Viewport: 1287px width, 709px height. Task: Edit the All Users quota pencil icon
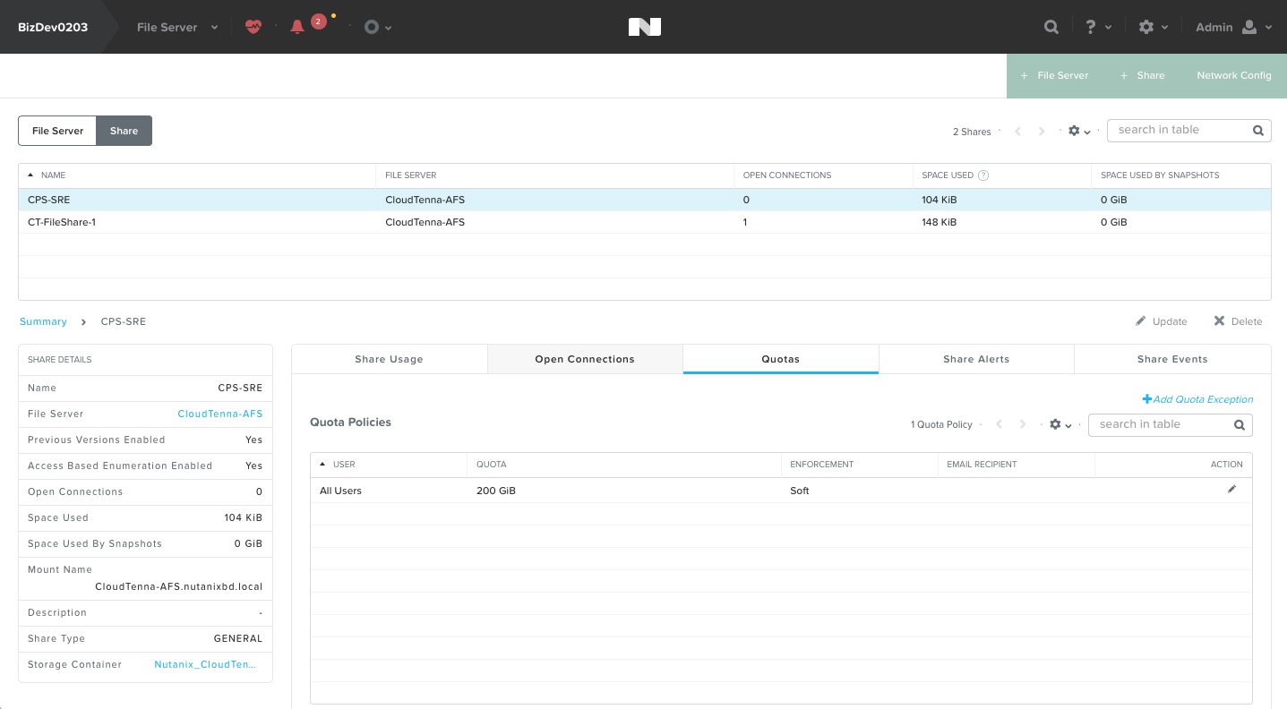tap(1232, 490)
